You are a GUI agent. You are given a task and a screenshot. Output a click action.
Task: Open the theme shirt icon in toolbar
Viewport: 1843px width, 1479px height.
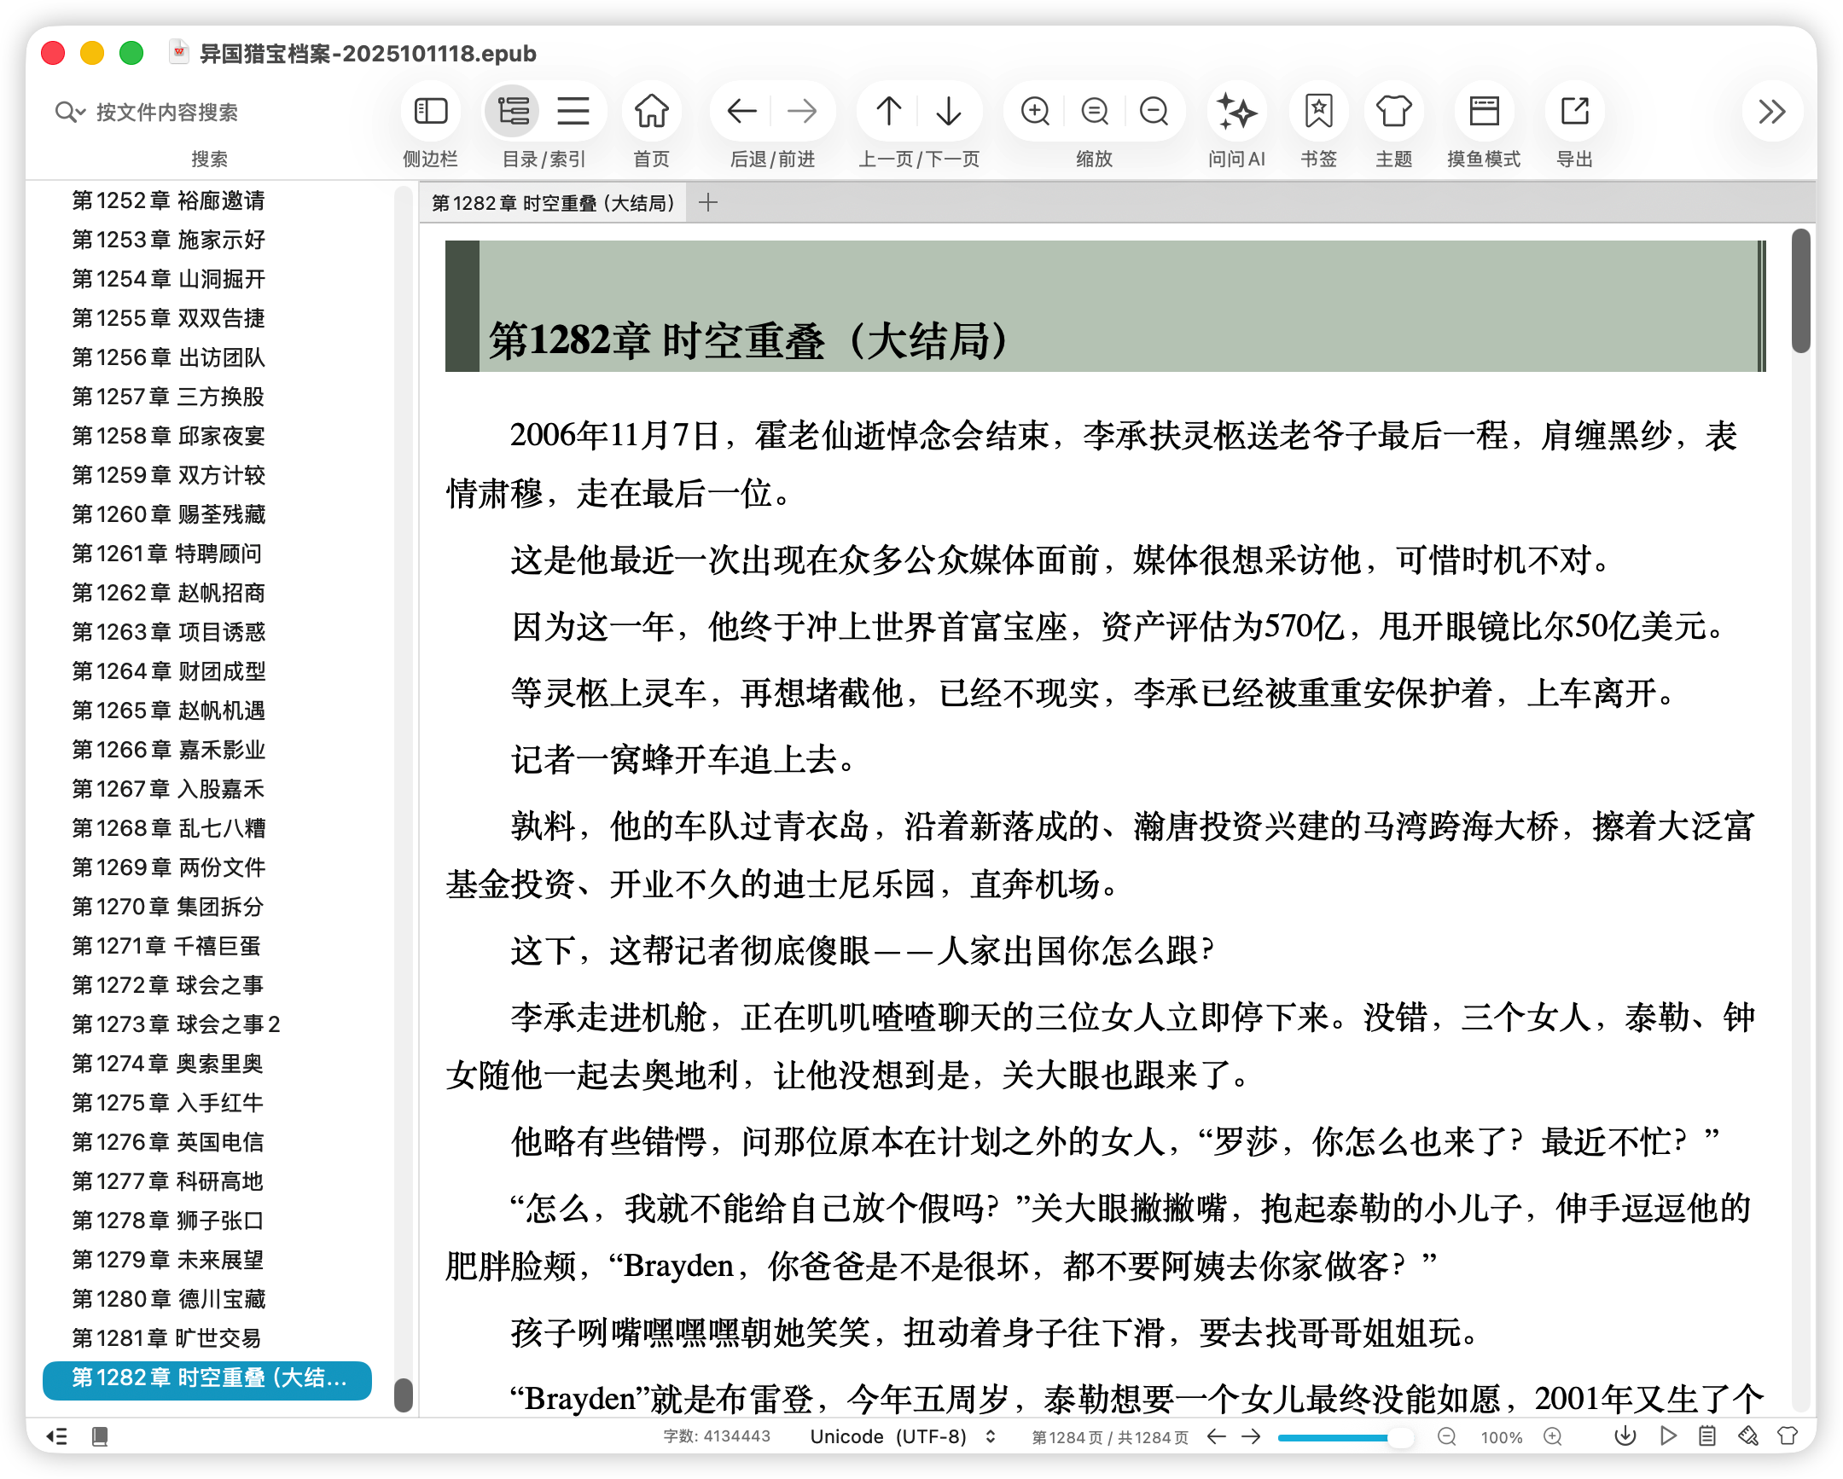[x=1393, y=111]
